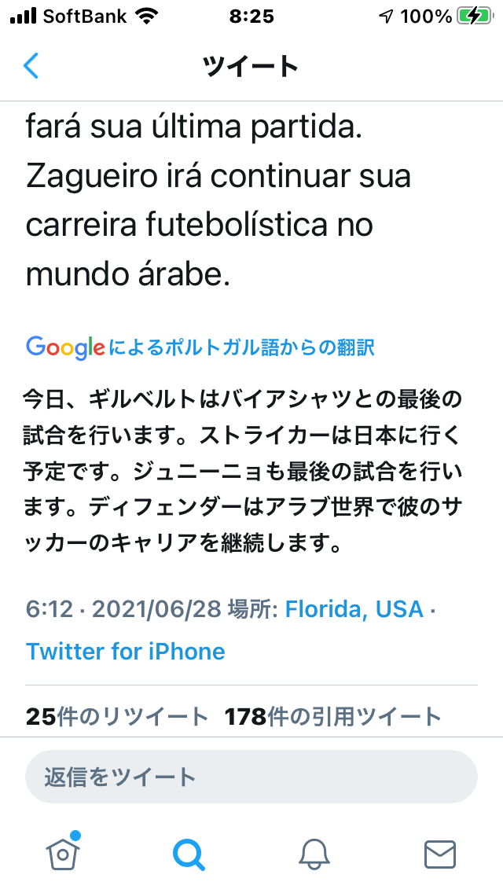
Task: Tap the battery icon in status bar
Action: coord(475,17)
